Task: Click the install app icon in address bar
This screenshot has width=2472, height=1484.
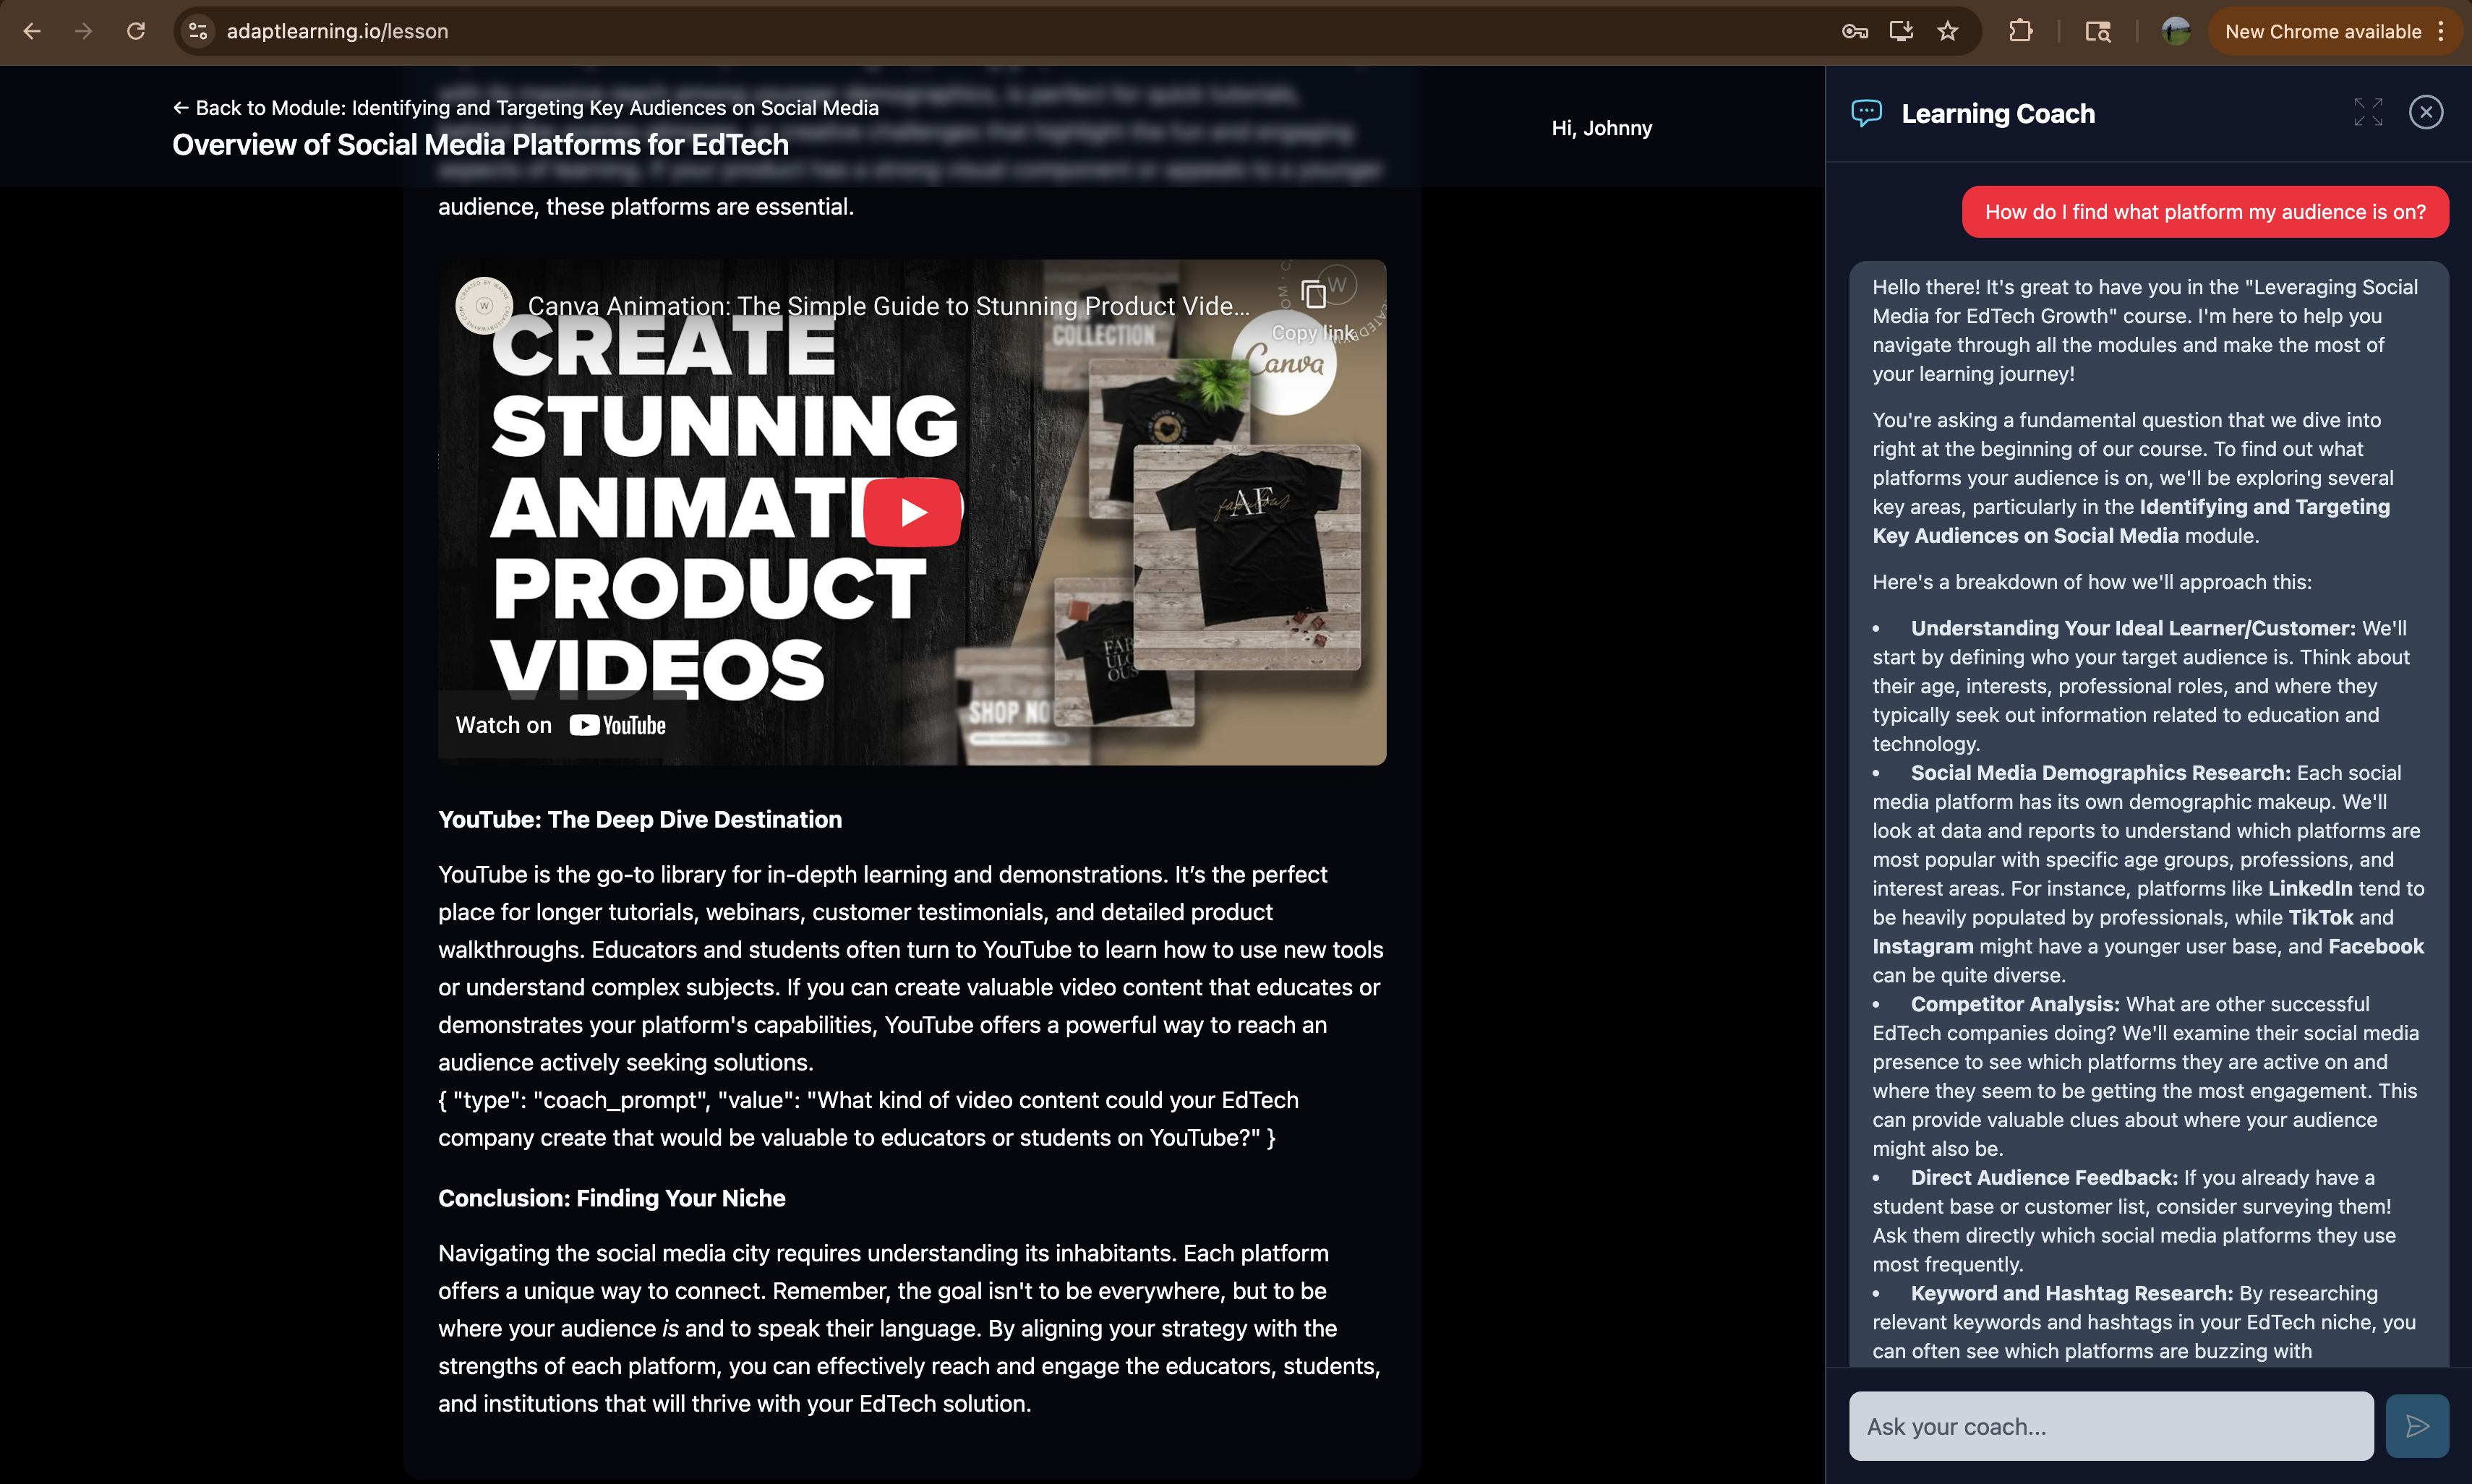Action: point(1901,31)
